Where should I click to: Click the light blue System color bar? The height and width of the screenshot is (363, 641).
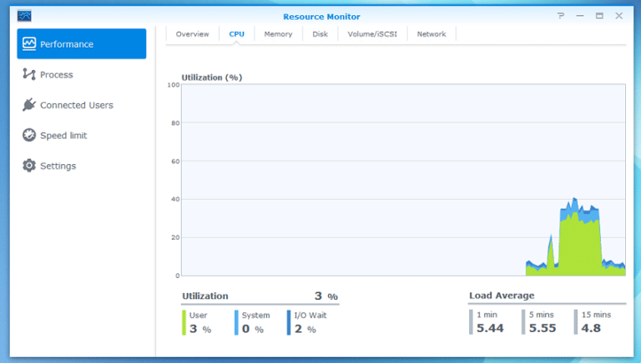236,323
